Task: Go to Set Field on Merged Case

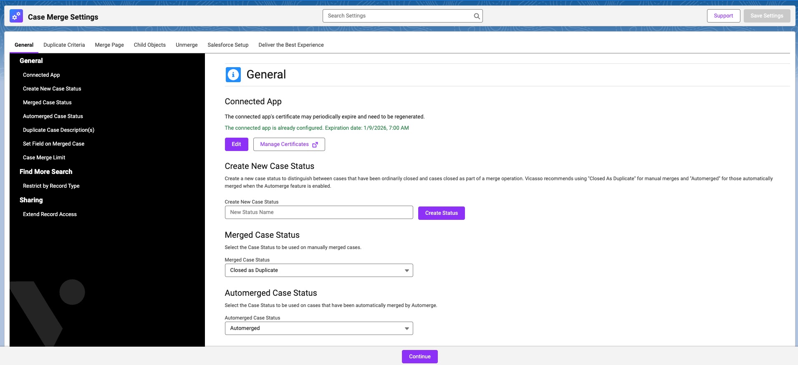Action: click(x=53, y=144)
